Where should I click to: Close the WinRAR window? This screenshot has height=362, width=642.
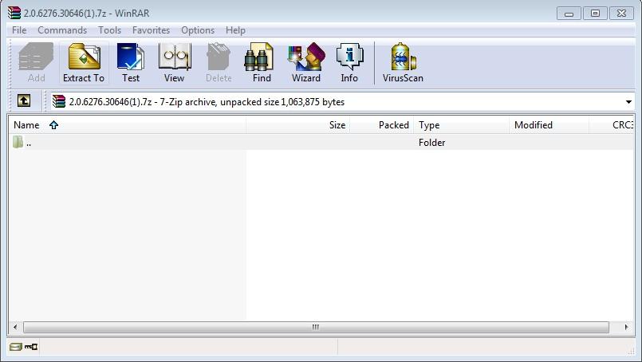point(621,14)
